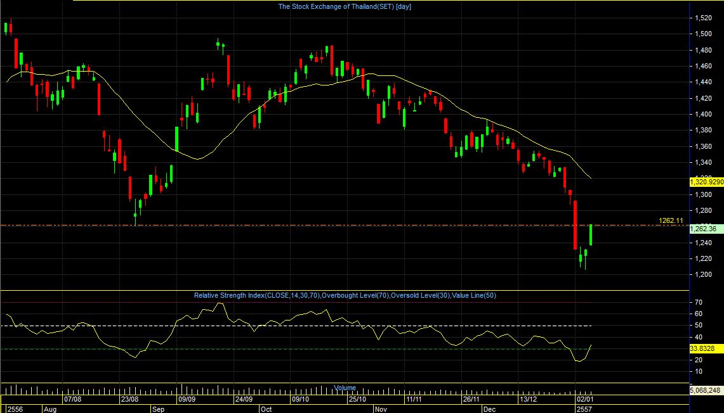
Task: Click the 'Dec' month label
Action: coord(489,409)
